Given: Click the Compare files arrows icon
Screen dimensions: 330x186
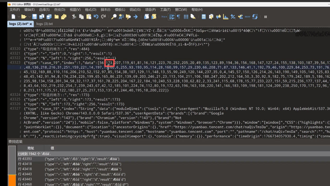Looking at the screenshot, I should click(x=218, y=17).
